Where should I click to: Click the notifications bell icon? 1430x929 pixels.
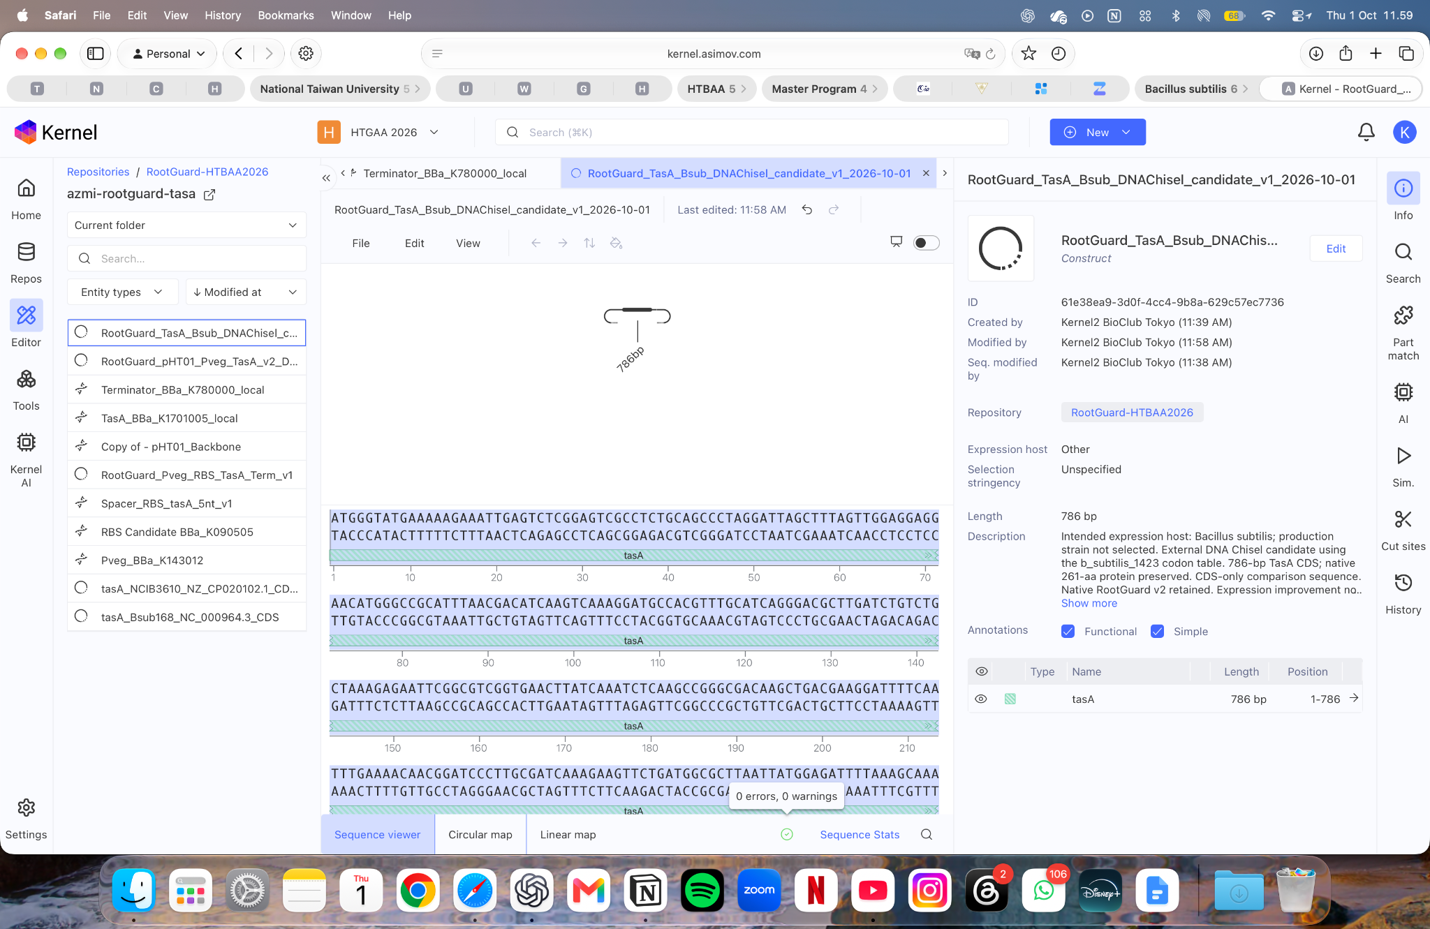[1366, 132]
